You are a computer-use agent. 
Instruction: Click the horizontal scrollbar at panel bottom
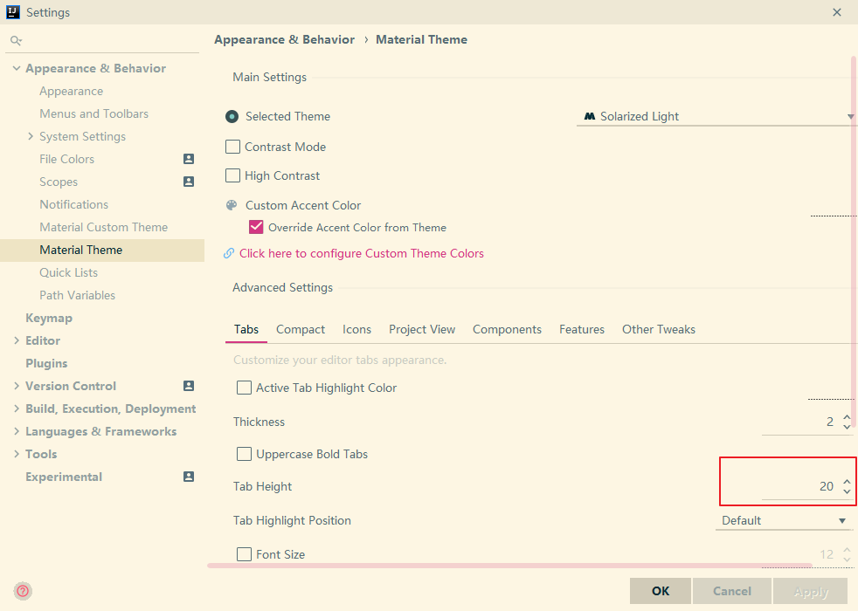(x=509, y=566)
